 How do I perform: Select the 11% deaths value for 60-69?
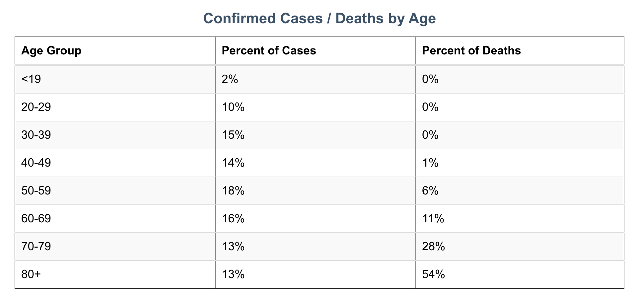click(x=433, y=218)
